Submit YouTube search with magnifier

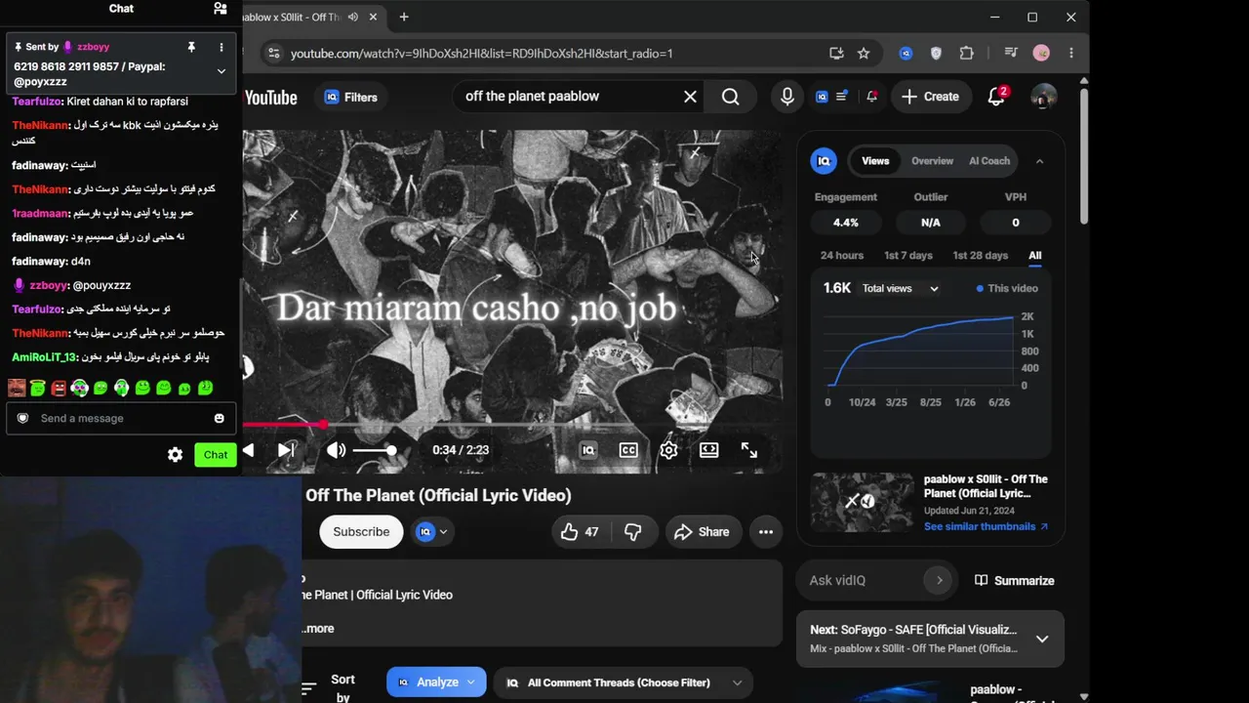730,97
